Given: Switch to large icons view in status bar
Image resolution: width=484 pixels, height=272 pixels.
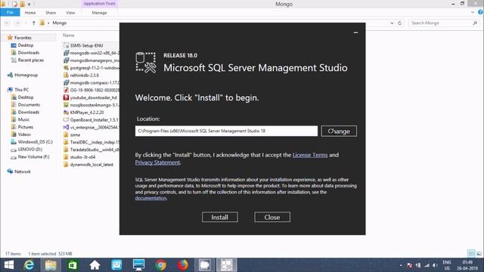Looking at the screenshot, I should pos(479,254).
